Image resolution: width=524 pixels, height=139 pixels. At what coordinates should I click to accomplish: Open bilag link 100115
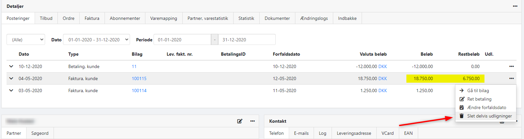139,78
